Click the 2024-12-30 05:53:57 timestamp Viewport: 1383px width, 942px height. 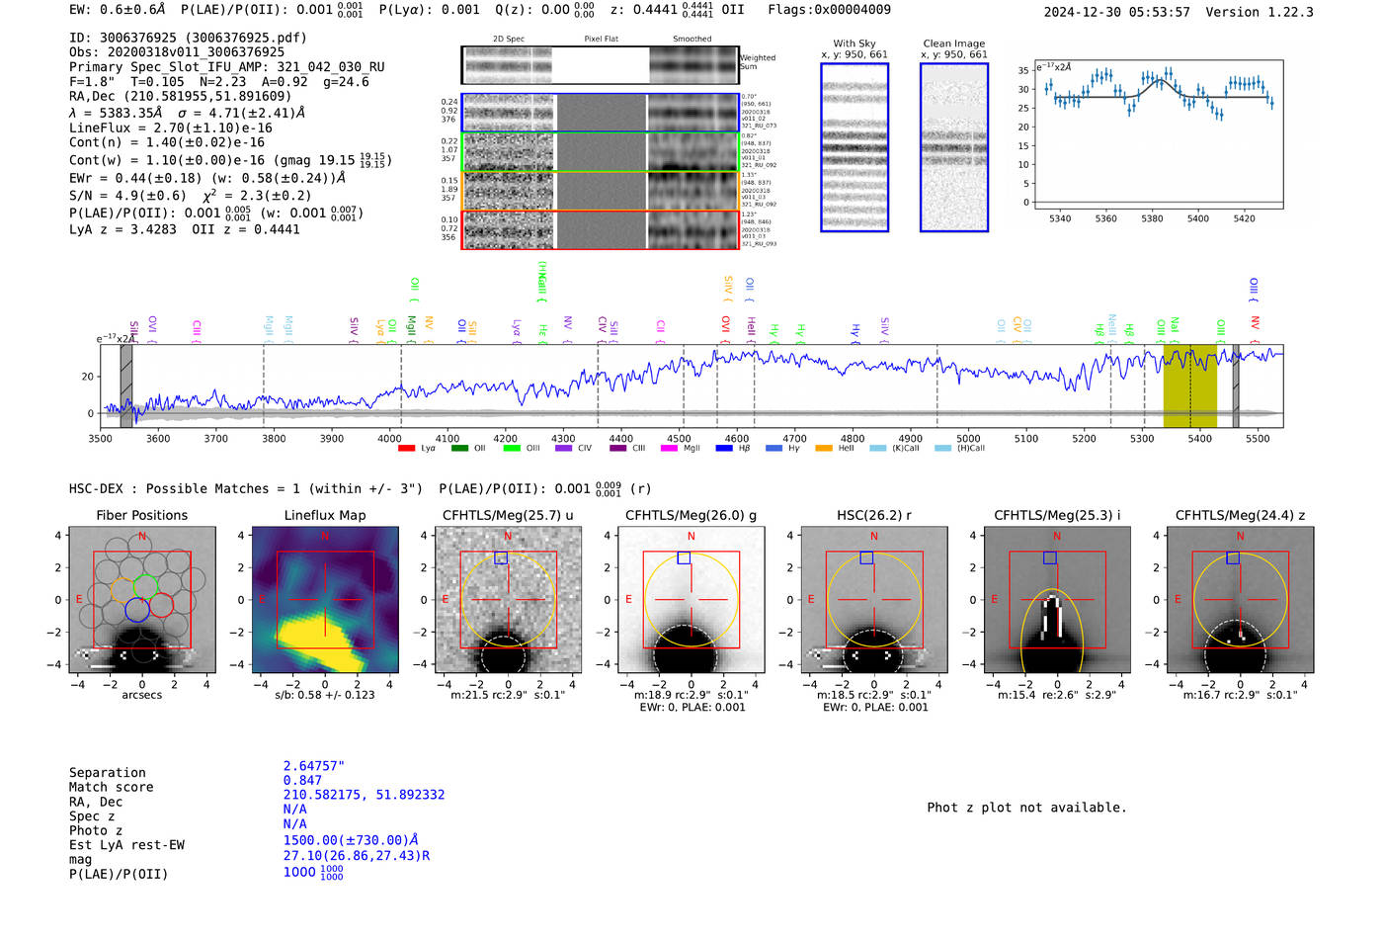1116,12
